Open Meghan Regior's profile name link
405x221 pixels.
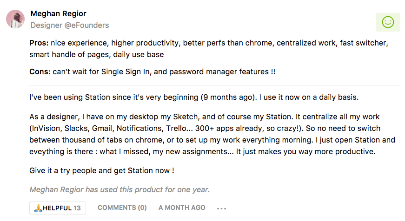58,13
